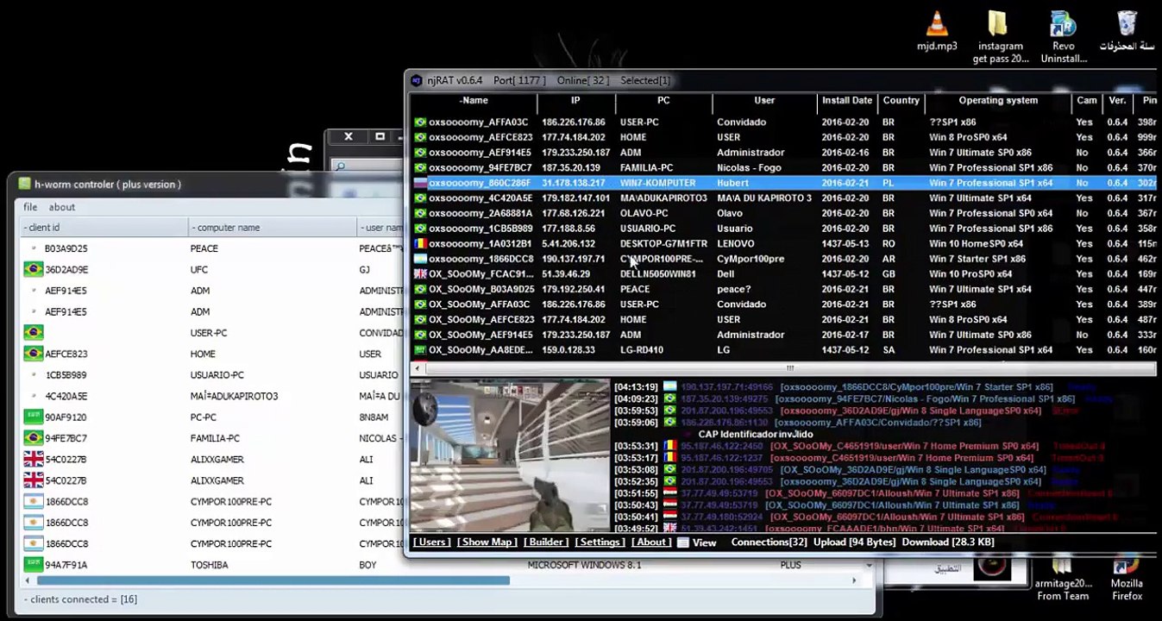Select client 1CB5B989 in h-worm list

(66, 375)
